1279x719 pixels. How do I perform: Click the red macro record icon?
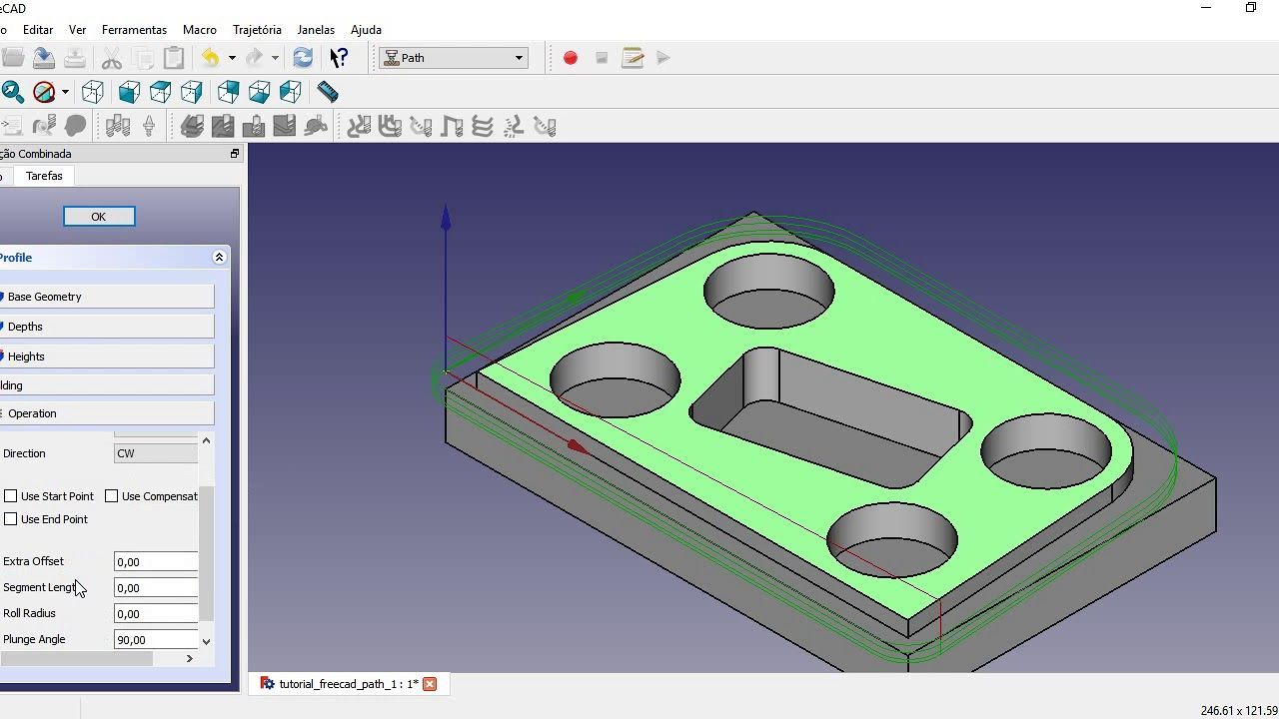tap(570, 58)
